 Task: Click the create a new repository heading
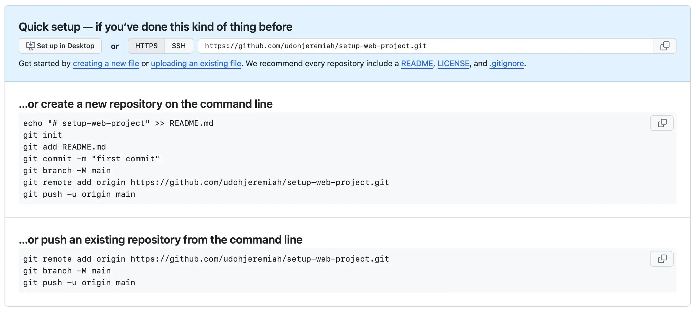coord(146,104)
